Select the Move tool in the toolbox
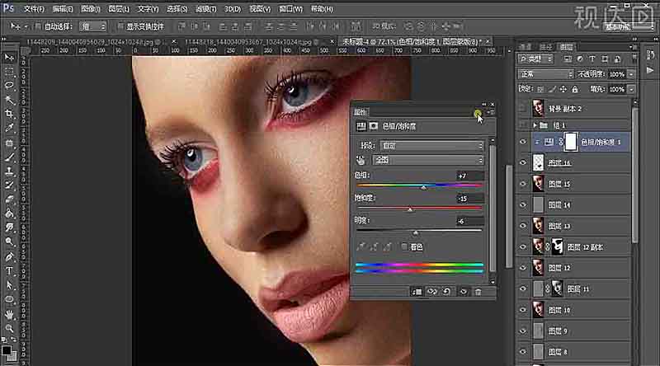Viewport: 660px width, 366px height. click(x=9, y=58)
